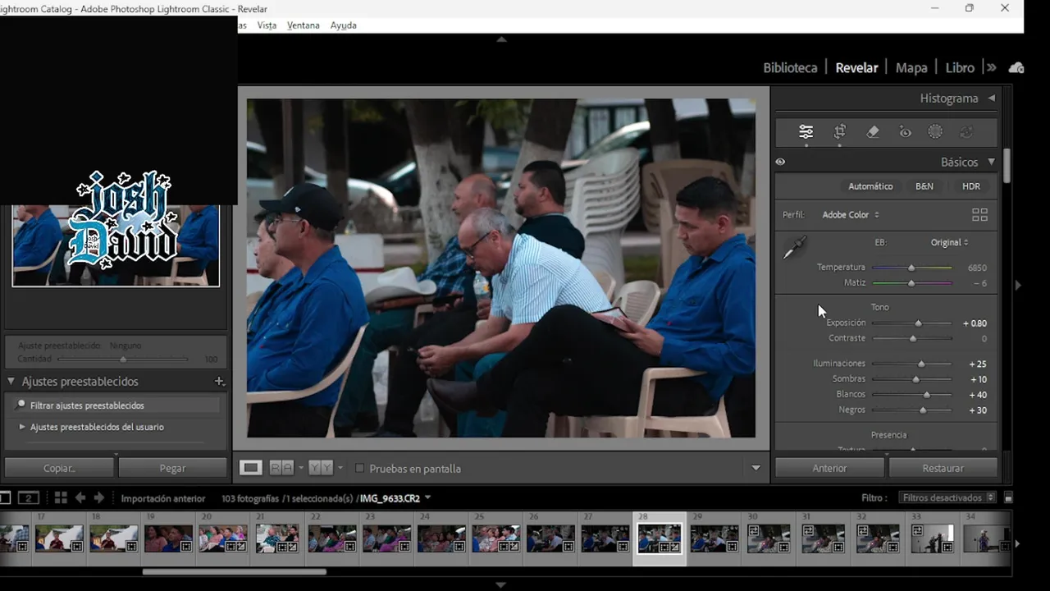Click the search icon in preset filter
This screenshot has height=591, width=1050.
click(x=21, y=405)
